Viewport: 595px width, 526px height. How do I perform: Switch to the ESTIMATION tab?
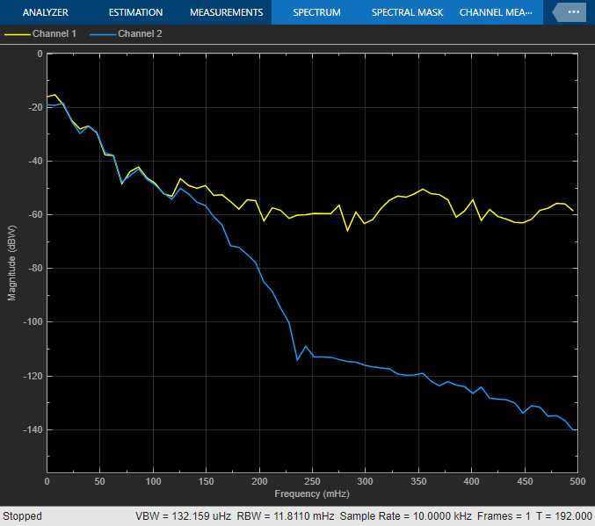[135, 12]
